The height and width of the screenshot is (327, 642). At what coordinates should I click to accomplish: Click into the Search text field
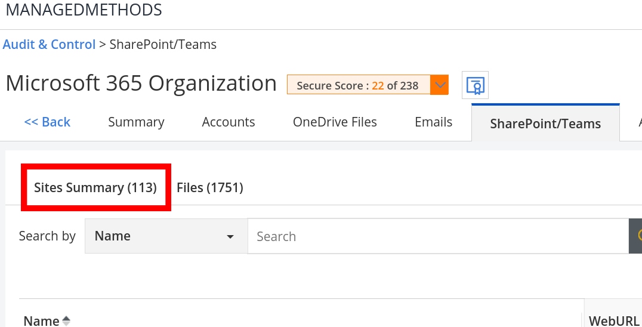point(437,236)
